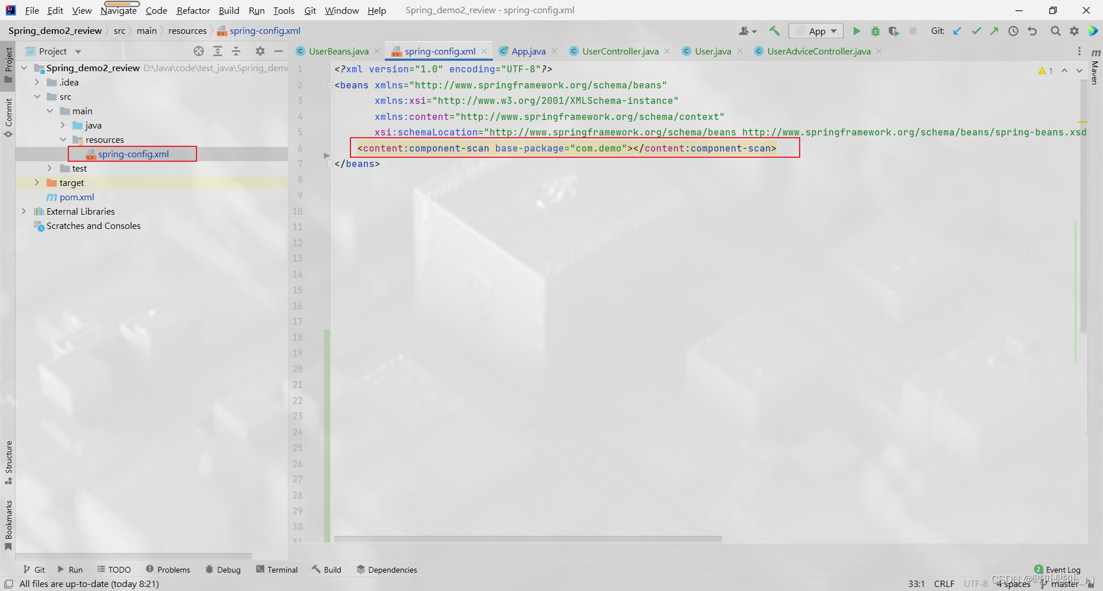
Task: Hide the Project tool window
Action: click(x=279, y=51)
